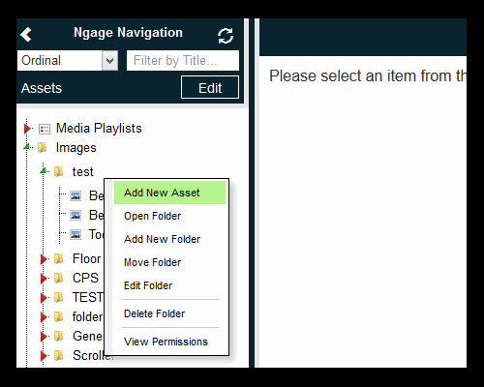Choose Open Folder from context menu
This screenshot has width=484, height=387.
coord(169,216)
